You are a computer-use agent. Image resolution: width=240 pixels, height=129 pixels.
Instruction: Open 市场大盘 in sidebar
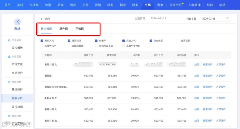[17, 64]
